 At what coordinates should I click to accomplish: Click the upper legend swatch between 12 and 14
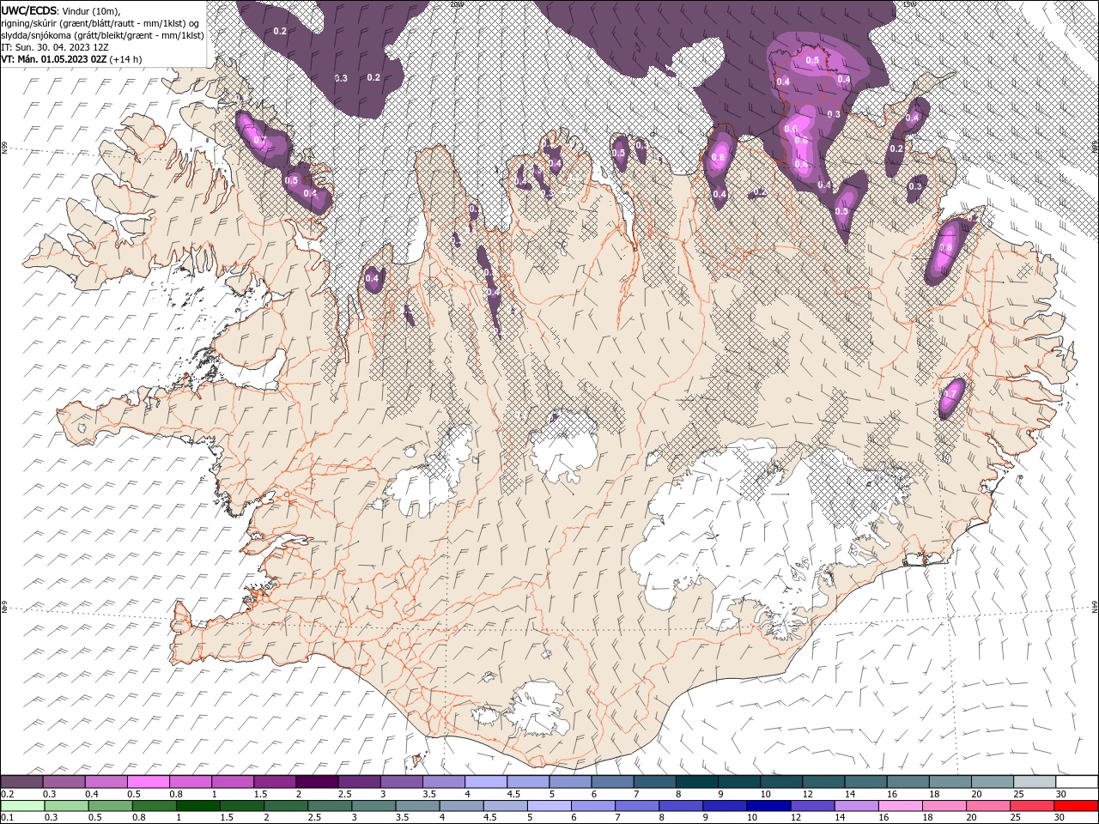point(824,781)
